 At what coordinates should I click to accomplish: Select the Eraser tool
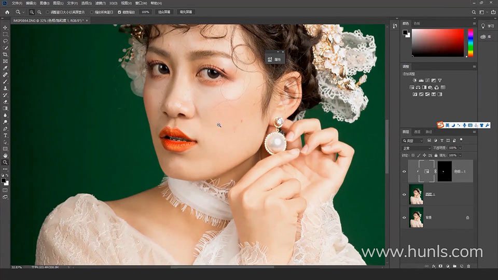pyautogui.click(x=5, y=102)
